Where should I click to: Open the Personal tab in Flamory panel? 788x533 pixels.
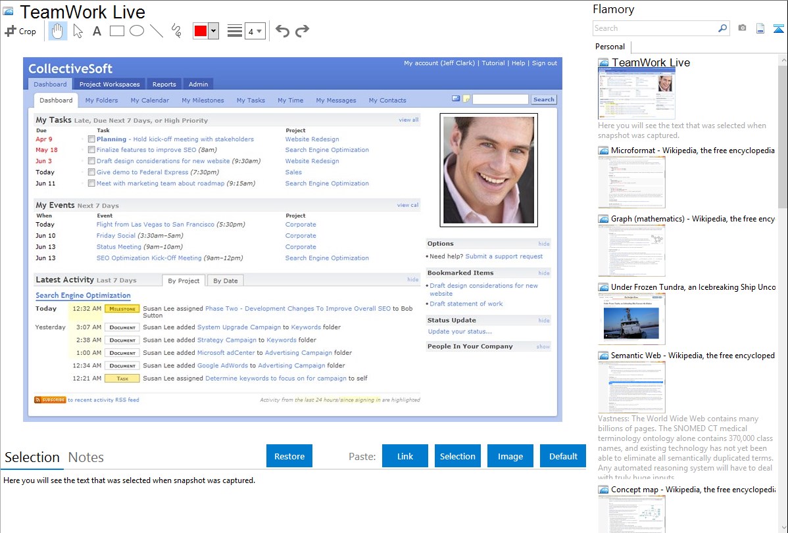coord(610,47)
